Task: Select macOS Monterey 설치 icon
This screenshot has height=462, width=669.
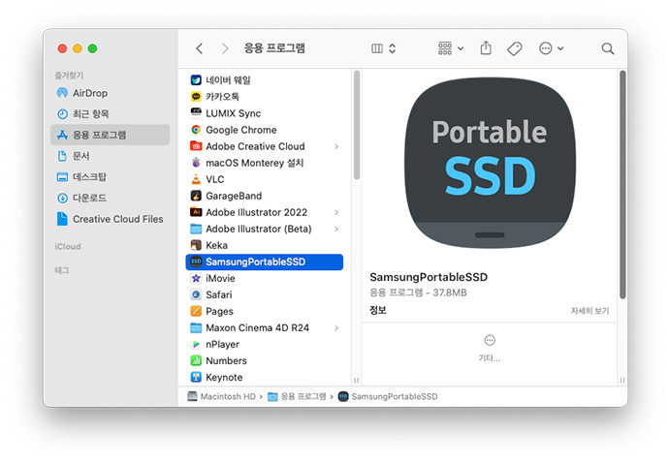Action: [x=196, y=163]
